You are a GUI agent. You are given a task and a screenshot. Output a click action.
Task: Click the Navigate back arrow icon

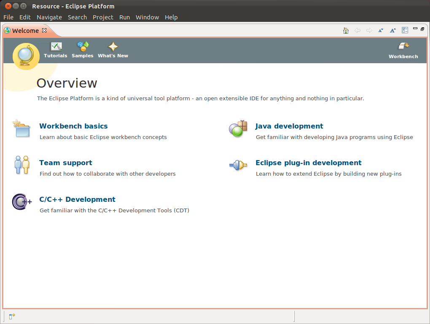[357, 30]
